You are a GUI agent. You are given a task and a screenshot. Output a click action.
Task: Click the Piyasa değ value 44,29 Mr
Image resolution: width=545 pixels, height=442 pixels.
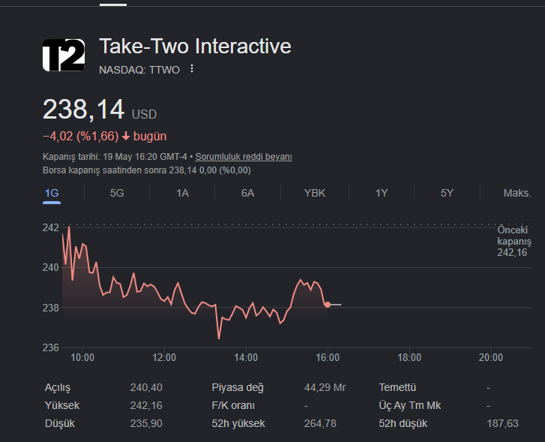pos(325,387)
